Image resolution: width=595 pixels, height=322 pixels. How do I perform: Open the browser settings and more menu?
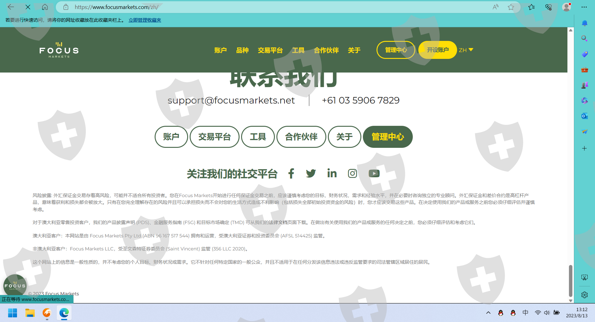pyautogui.click(x=584, y=7)
